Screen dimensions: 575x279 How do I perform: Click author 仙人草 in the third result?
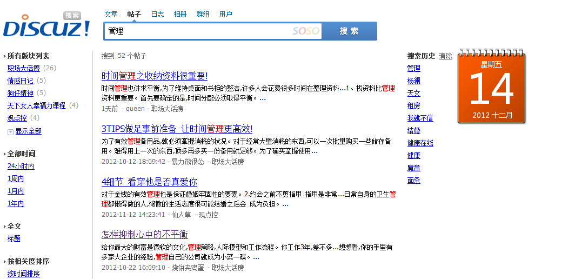[182, 215]
